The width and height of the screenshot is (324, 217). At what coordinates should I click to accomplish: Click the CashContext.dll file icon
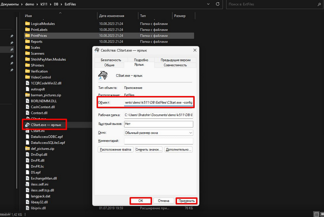pos(27,107)
